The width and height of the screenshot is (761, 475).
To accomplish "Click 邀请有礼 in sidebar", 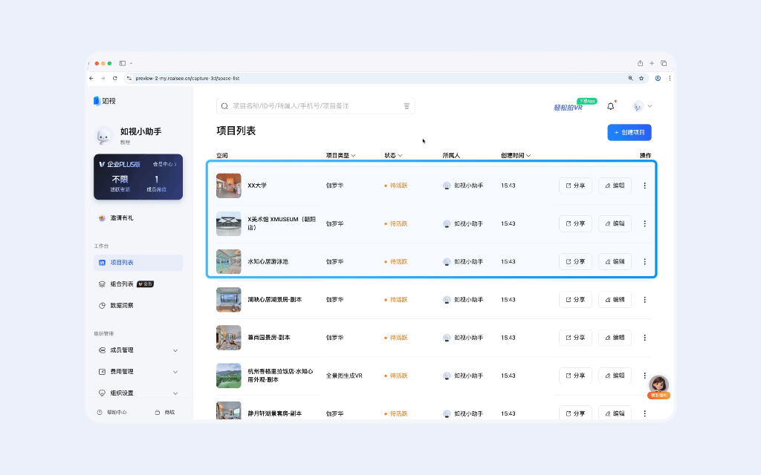I will pos(138,218).
